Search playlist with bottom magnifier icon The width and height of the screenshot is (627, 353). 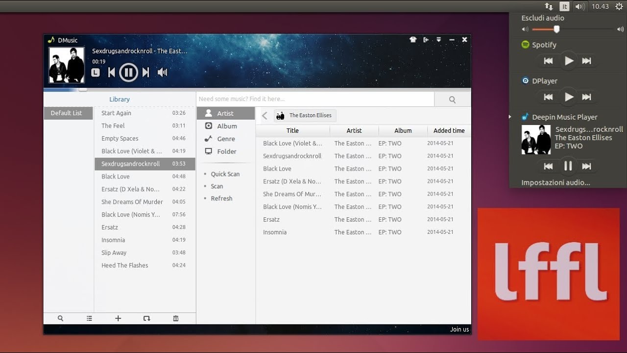(60, 318)
